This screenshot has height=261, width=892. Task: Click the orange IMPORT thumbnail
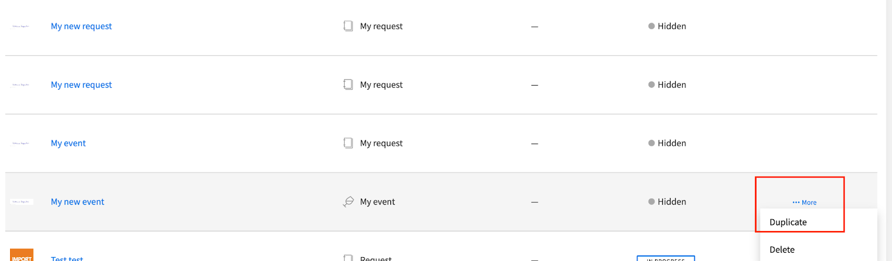pos(22,255)
